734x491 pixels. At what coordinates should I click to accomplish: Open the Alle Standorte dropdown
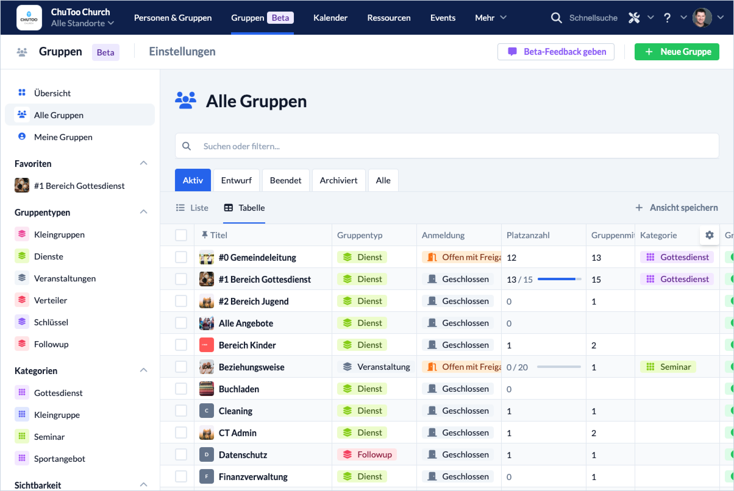click(x=82, y=23)
